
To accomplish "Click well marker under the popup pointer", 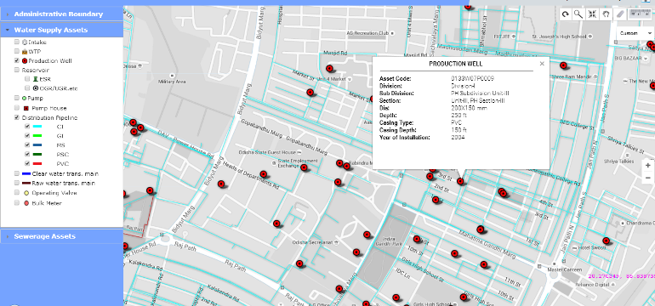I will [x=460, y=181].
